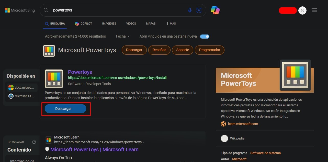
Task: Open Copilot colorful icon beside search box
Action: click(x=215, y=10)
